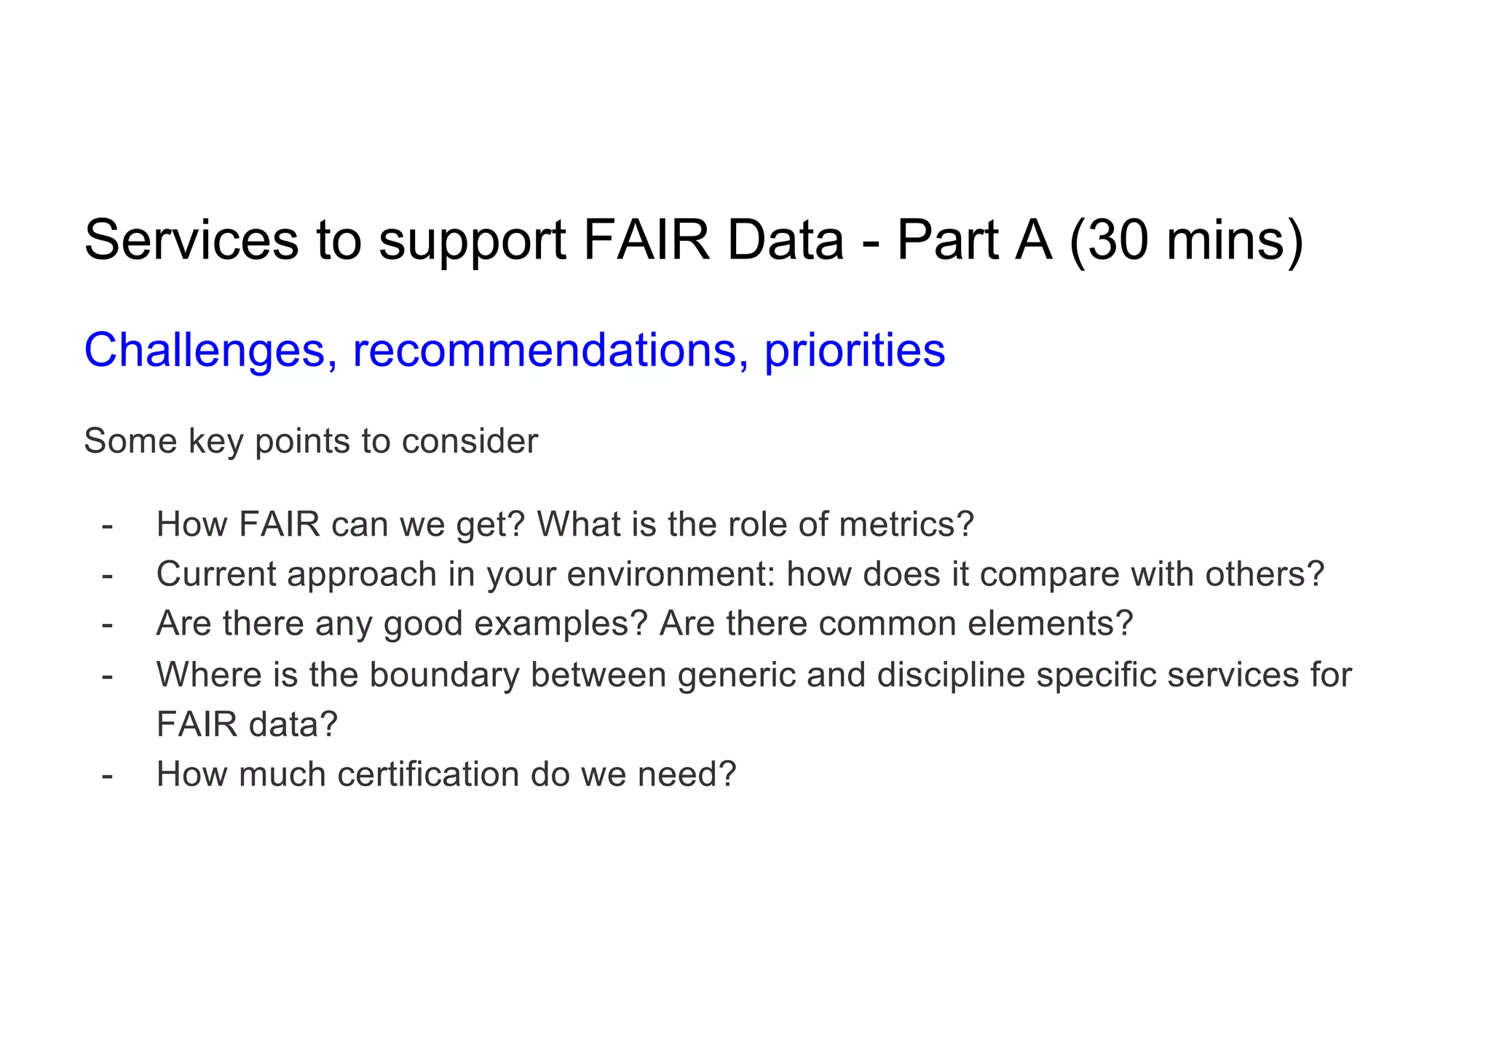Click "Part A" in the slide title
Screen dimensions: 1491x1054
pos(974,241)
